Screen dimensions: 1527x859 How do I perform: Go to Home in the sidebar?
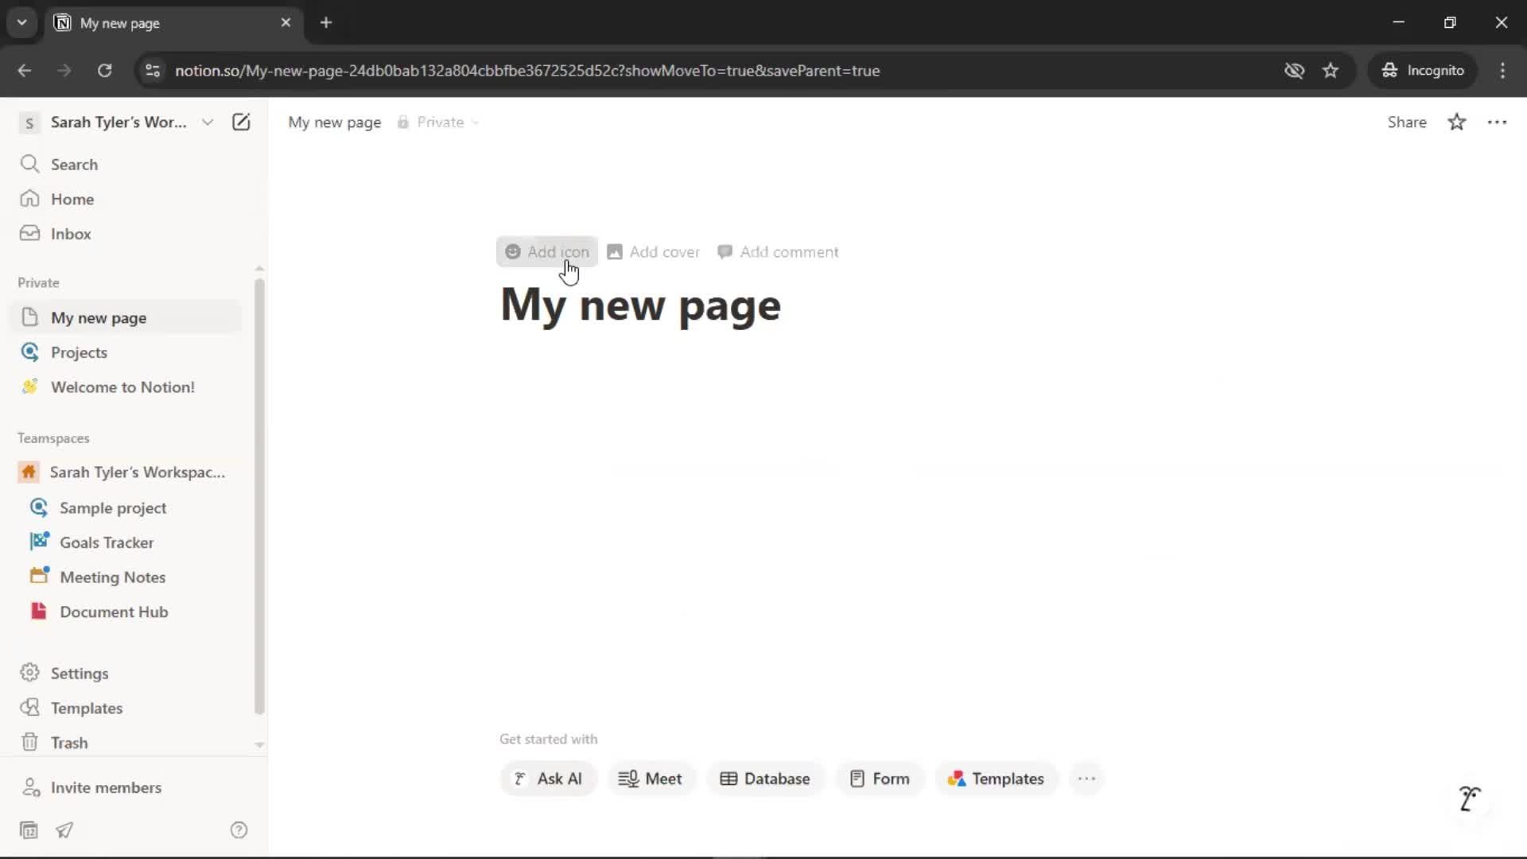(x=127, y=199)
